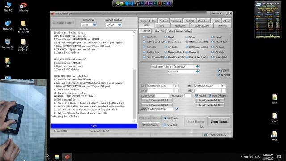Viewport: 286px width, 161px height.
Task: Open Custom Setting sub-tab
Action: [183, 31]
